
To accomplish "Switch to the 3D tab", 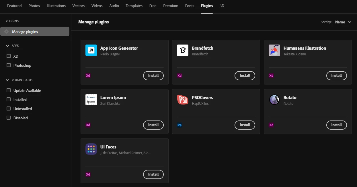I will coord(222,6).
